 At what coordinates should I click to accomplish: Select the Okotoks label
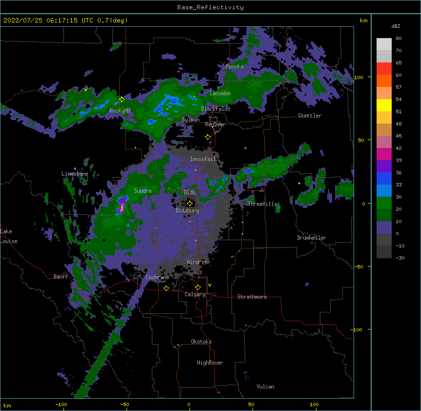(x=201, y=342)
